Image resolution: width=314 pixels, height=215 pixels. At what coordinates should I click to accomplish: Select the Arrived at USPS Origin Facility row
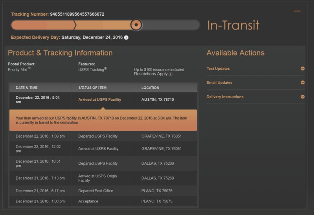click(103, 178)
